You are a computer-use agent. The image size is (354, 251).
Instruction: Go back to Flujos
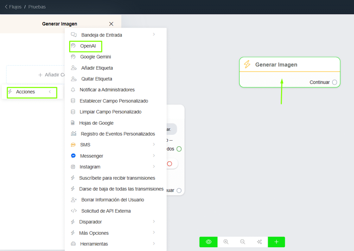[13, 7]
